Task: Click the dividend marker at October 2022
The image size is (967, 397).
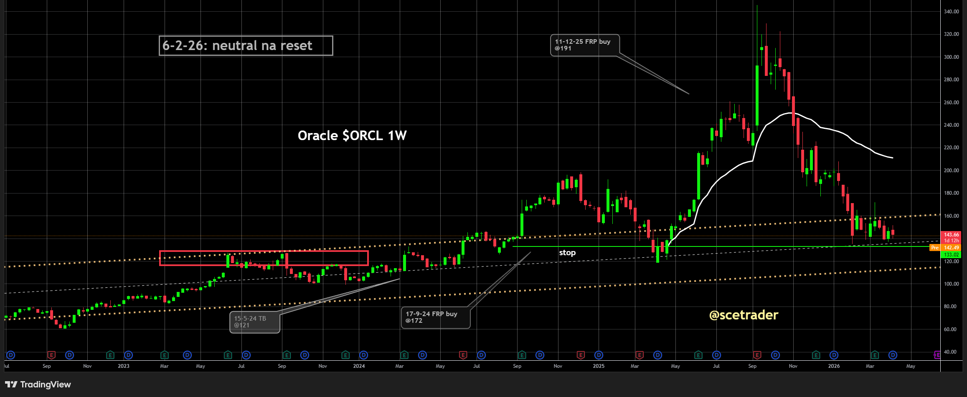Action: click(70, 355)
